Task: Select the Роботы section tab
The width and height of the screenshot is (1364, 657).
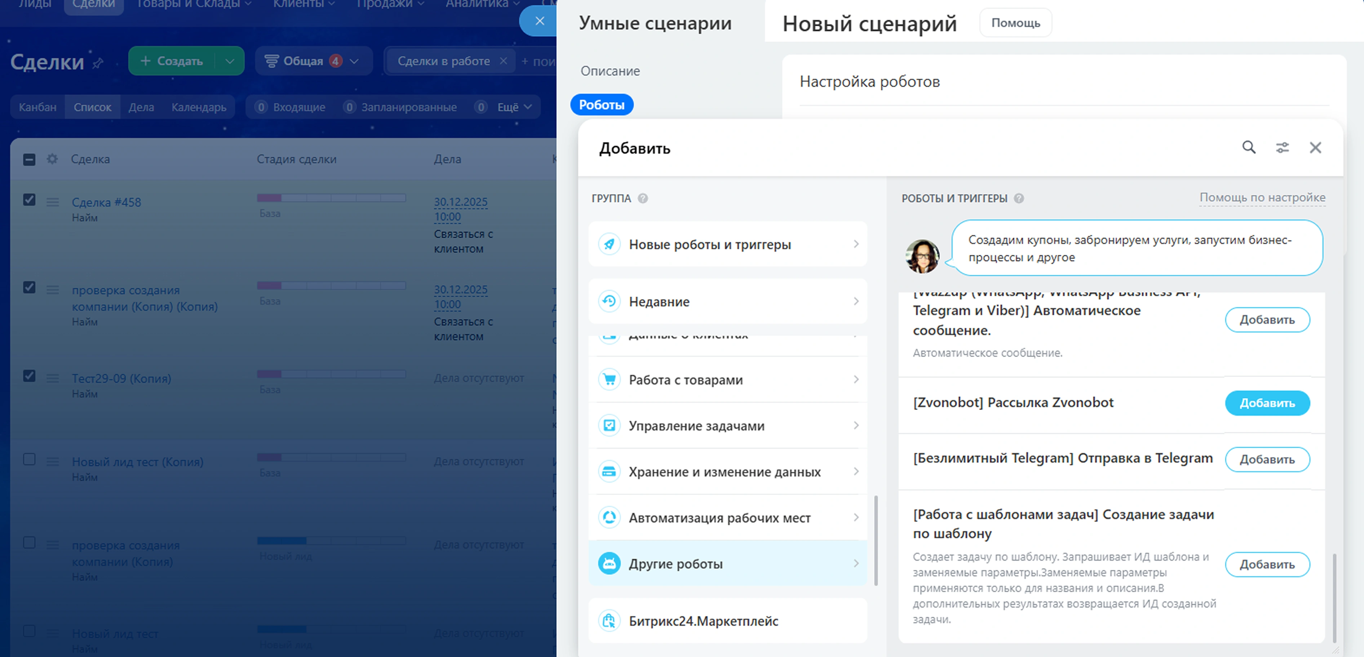Action: (x=602, y=105)
